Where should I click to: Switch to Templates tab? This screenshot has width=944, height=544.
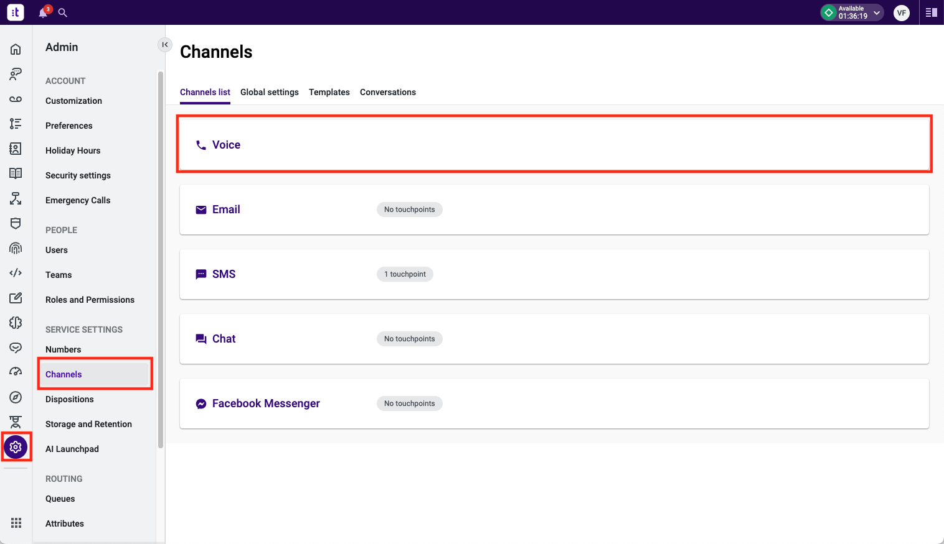pyautogui.click(x=329, y=92)
